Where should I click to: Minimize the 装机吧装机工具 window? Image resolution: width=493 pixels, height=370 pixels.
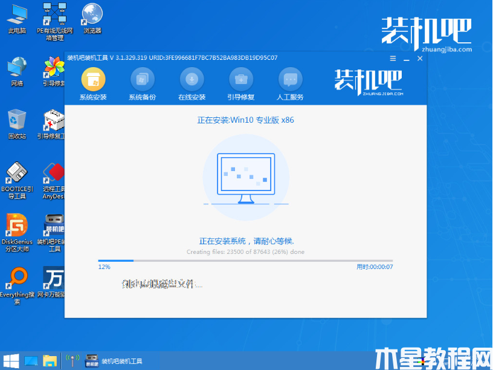406,59
